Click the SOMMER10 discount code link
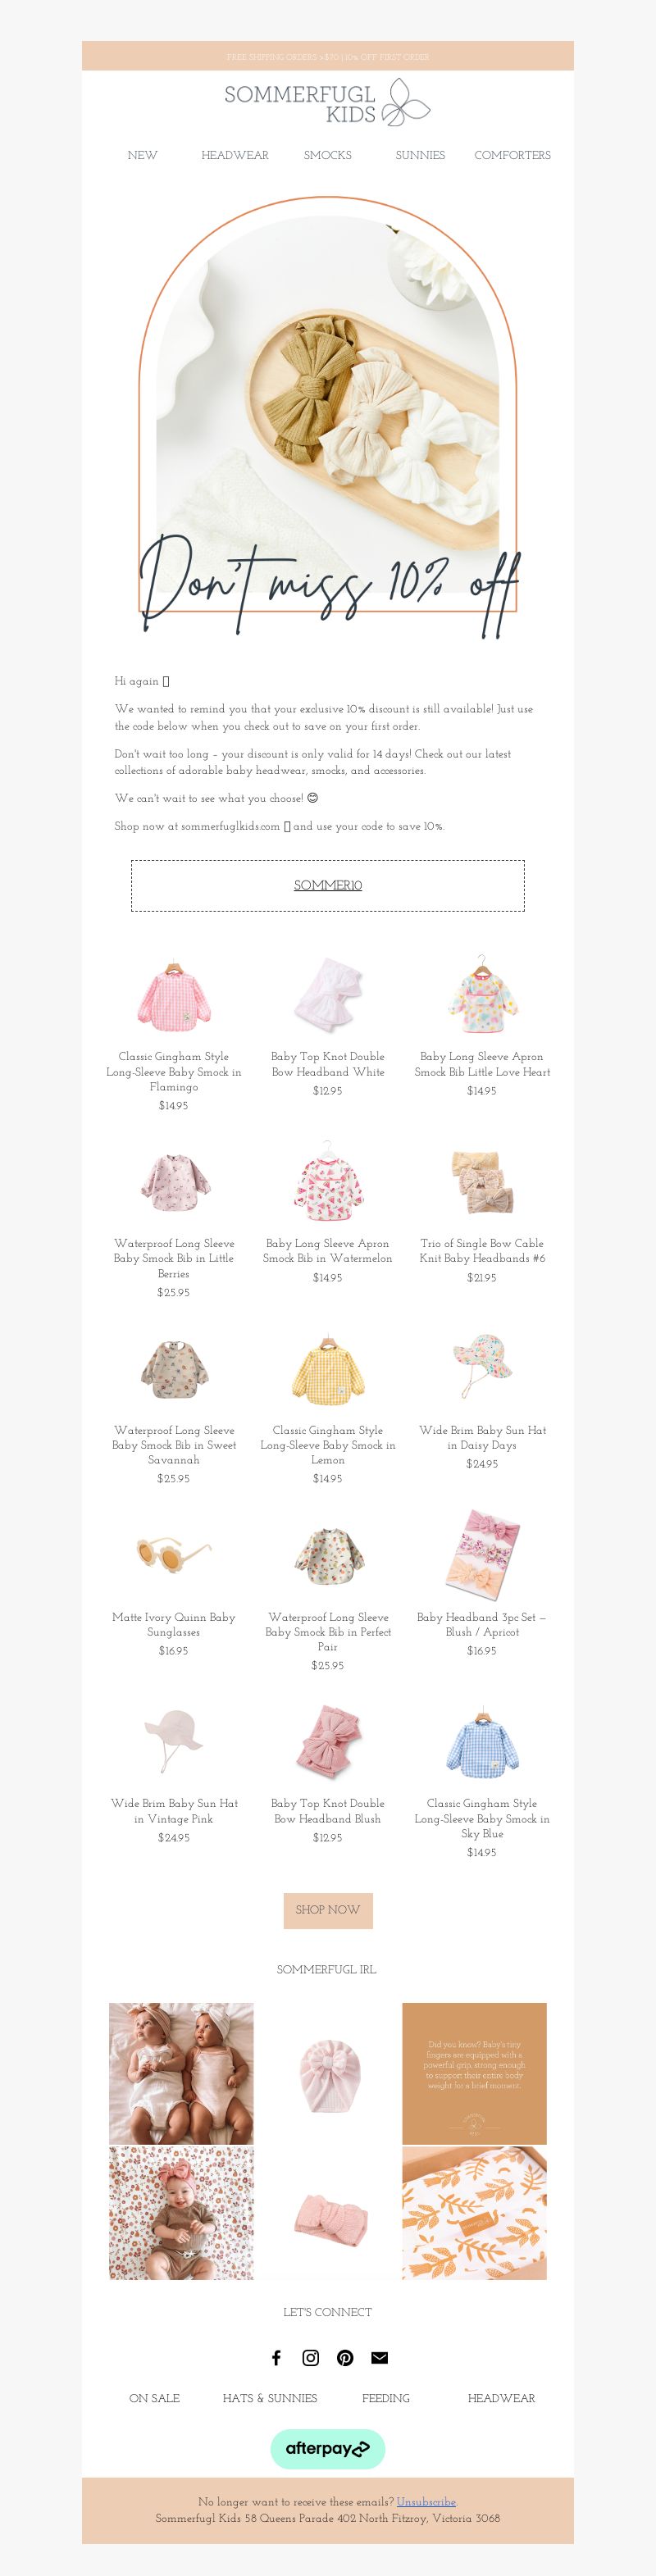The image size is (656, 2576). (x=328, y=885)
